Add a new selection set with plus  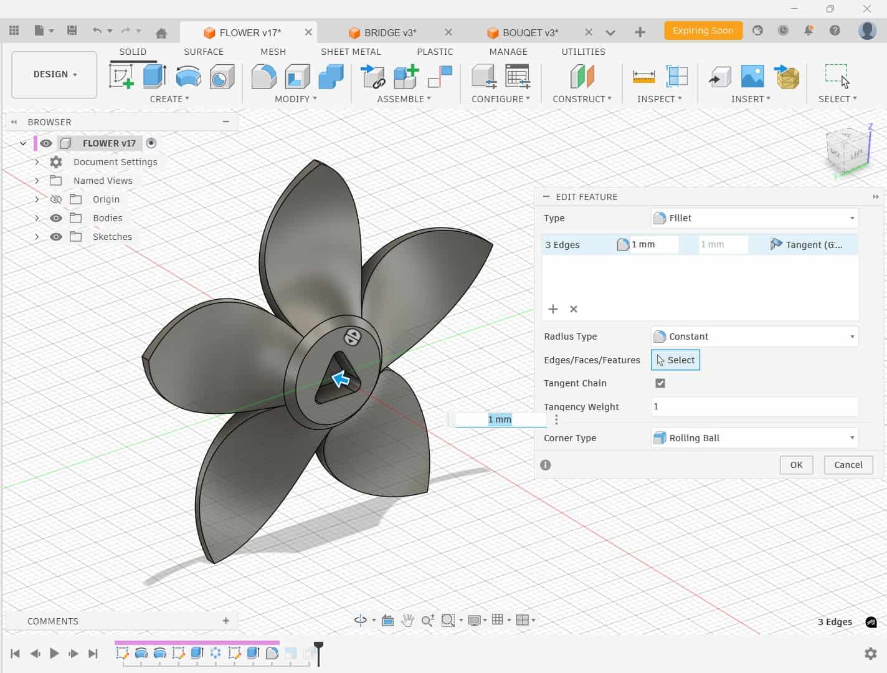click(x=553, y=309)
